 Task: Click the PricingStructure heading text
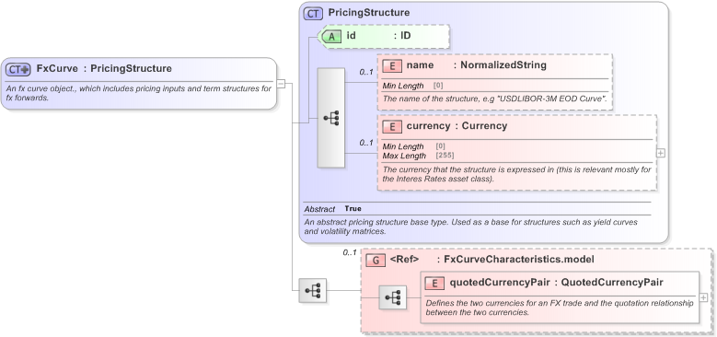(369, 13)
